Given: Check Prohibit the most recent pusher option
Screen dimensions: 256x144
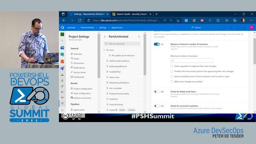Looking at the screenshot, I should tap(172, 71).
